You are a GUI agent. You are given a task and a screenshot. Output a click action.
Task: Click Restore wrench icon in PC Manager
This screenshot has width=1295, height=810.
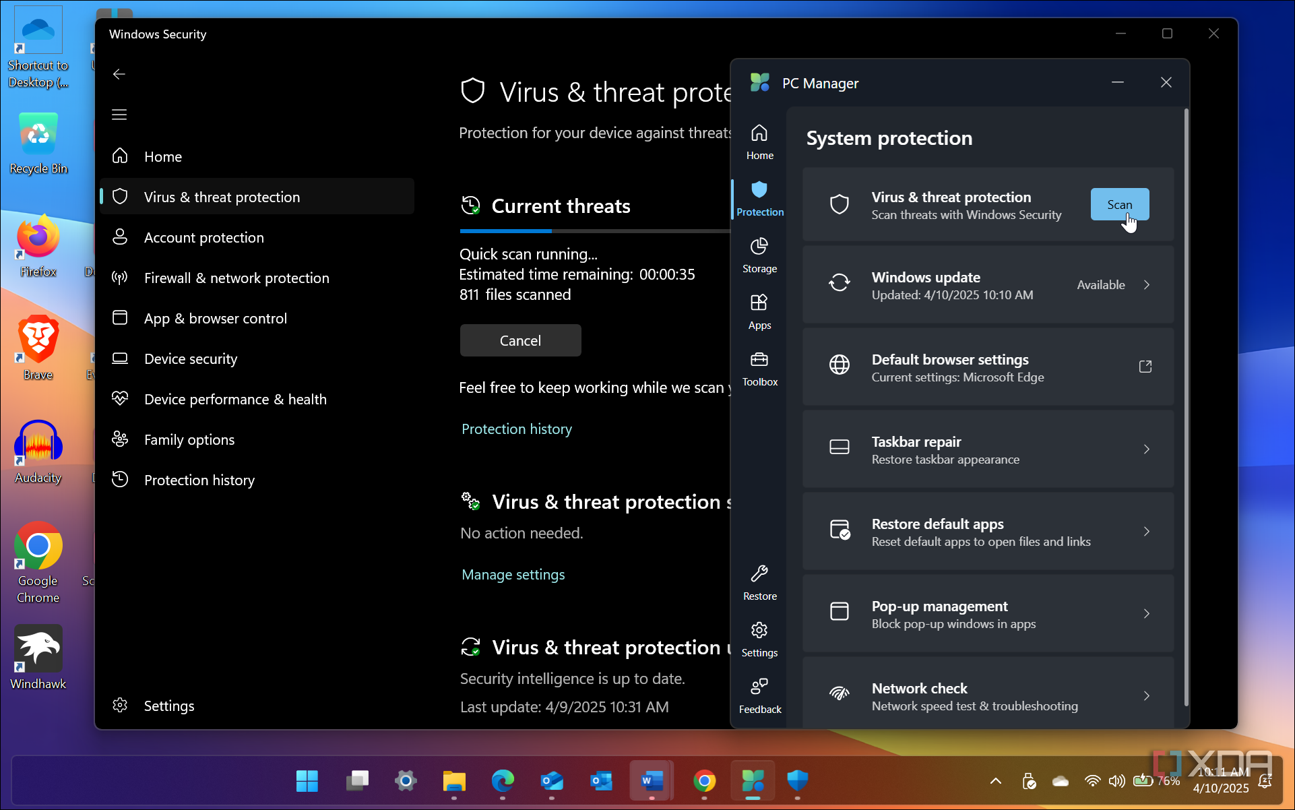(x=759, y=574)
